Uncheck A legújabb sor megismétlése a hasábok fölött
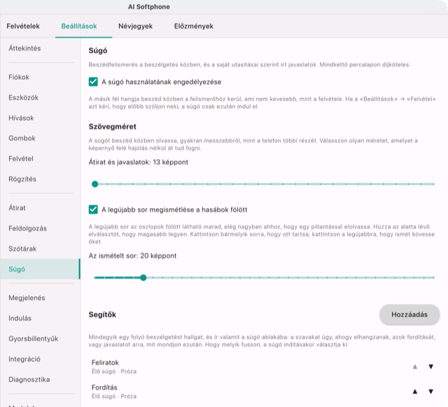448x407 pixels. [x=93, y=209]
